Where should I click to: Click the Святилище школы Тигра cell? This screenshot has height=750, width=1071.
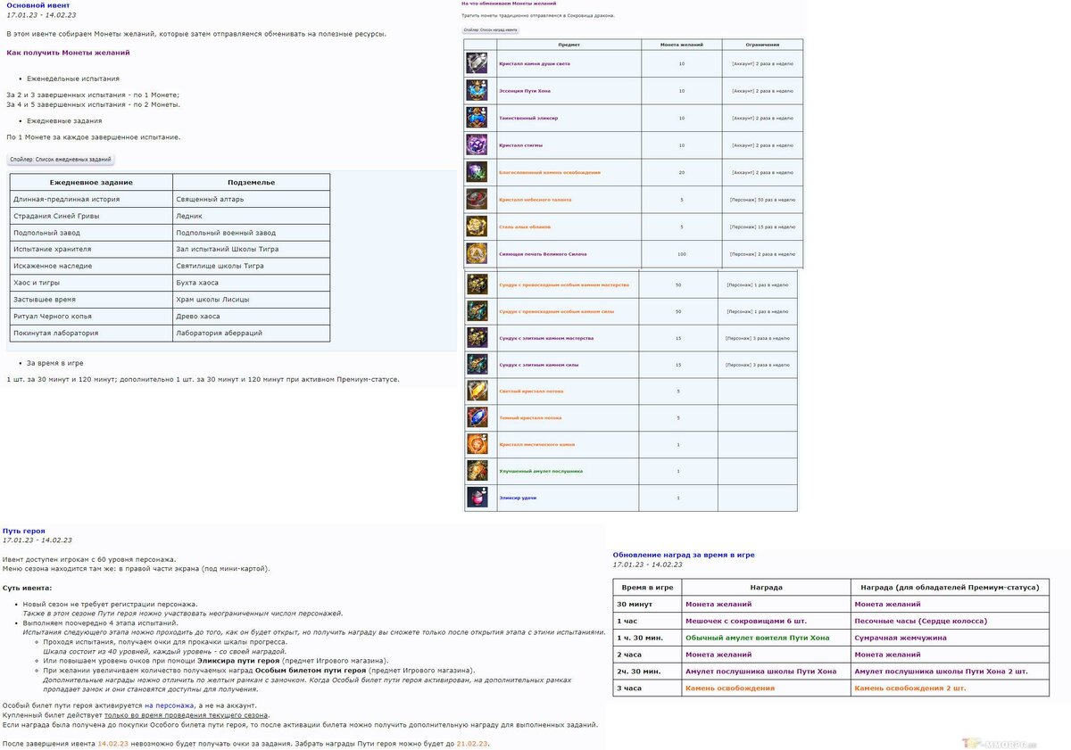pos(252,266)
